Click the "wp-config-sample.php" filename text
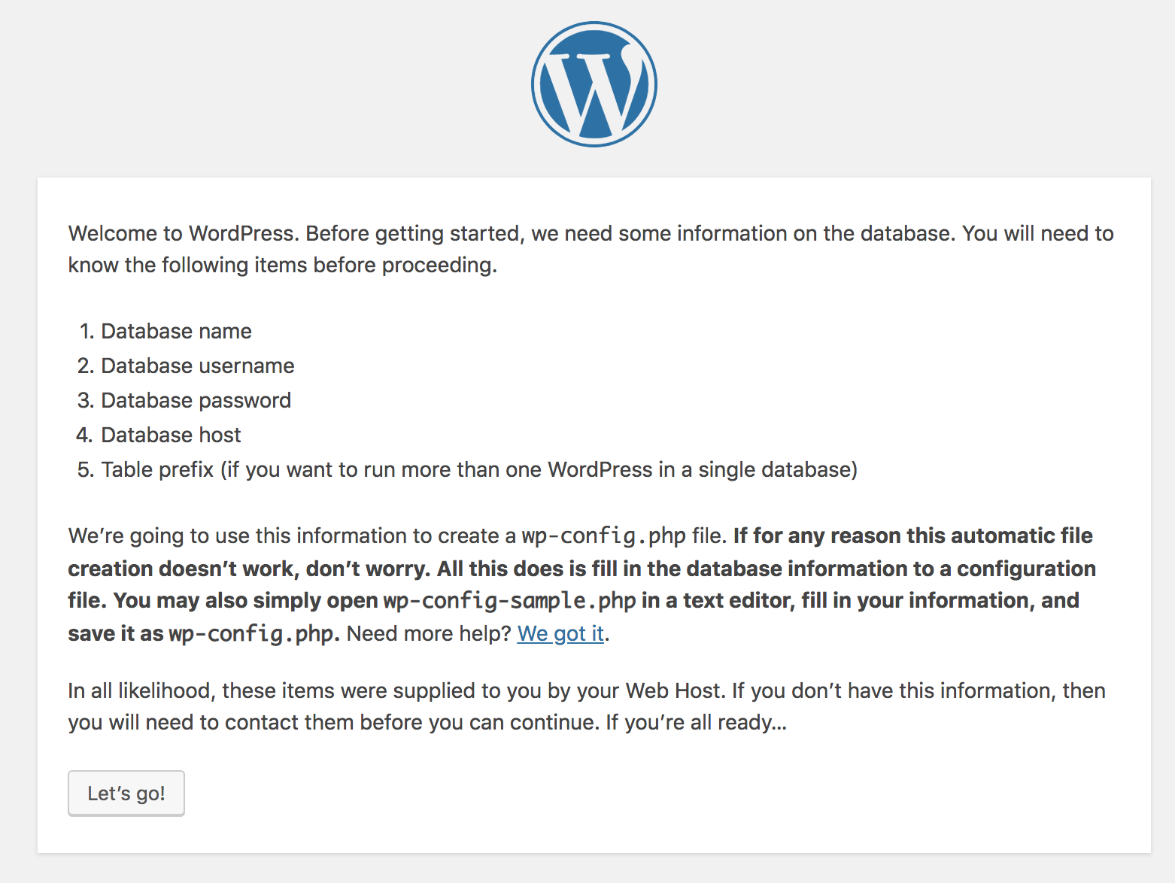 click(509, 600)
